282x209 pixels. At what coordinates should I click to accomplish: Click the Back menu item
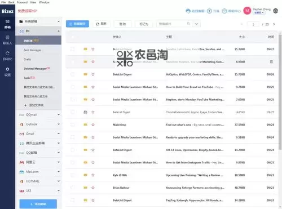[11, 2]
